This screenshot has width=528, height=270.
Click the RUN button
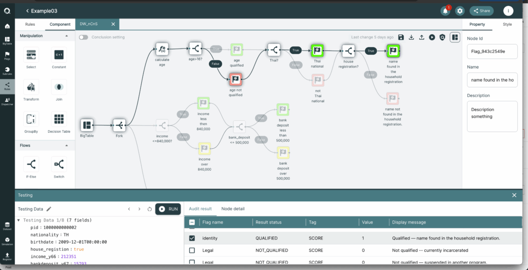tap(168, 209)
